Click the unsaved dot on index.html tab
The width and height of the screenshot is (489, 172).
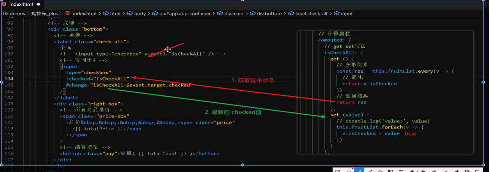(38, 4)
